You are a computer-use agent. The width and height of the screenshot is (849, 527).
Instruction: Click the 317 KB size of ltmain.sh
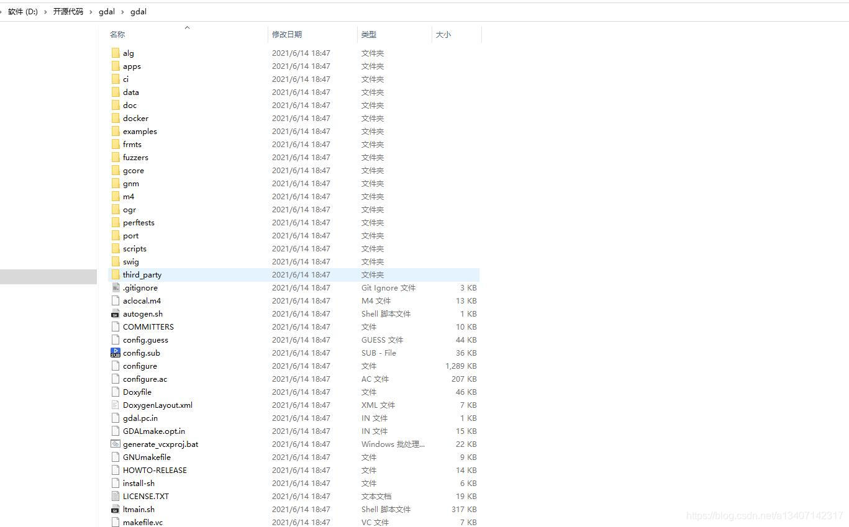point(464,510)
